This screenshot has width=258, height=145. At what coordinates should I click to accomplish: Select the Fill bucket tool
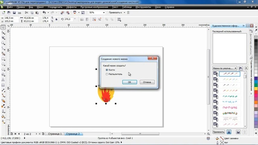(3, 116)
